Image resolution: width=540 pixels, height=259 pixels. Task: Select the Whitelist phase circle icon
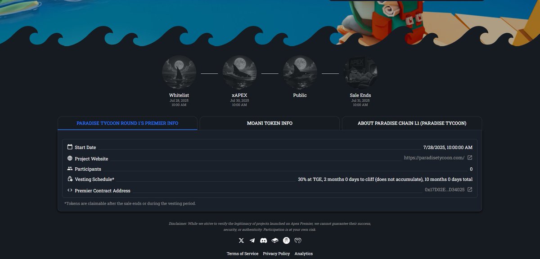coord(179,71)
